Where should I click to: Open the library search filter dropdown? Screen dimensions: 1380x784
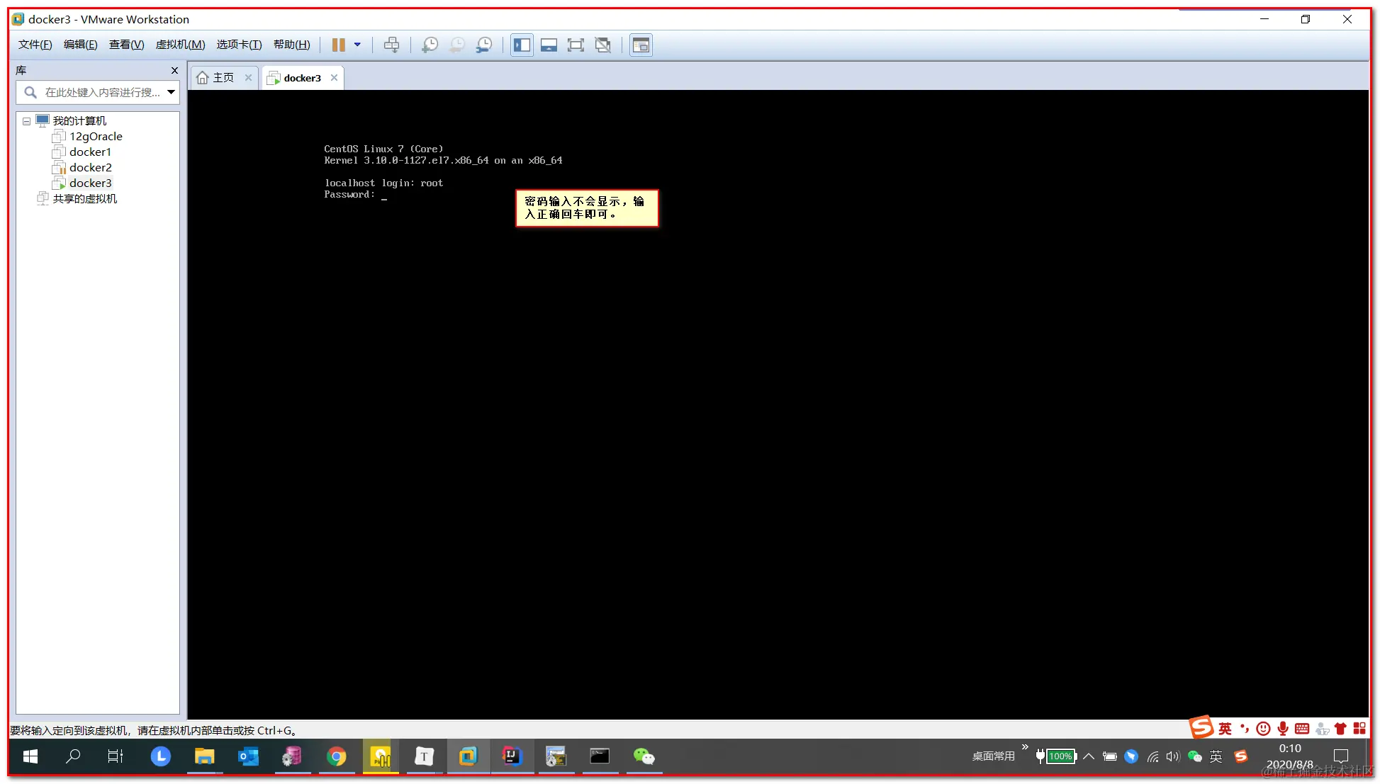171,92
